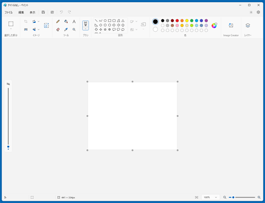Click the account profile icon

tap(251, 12)
